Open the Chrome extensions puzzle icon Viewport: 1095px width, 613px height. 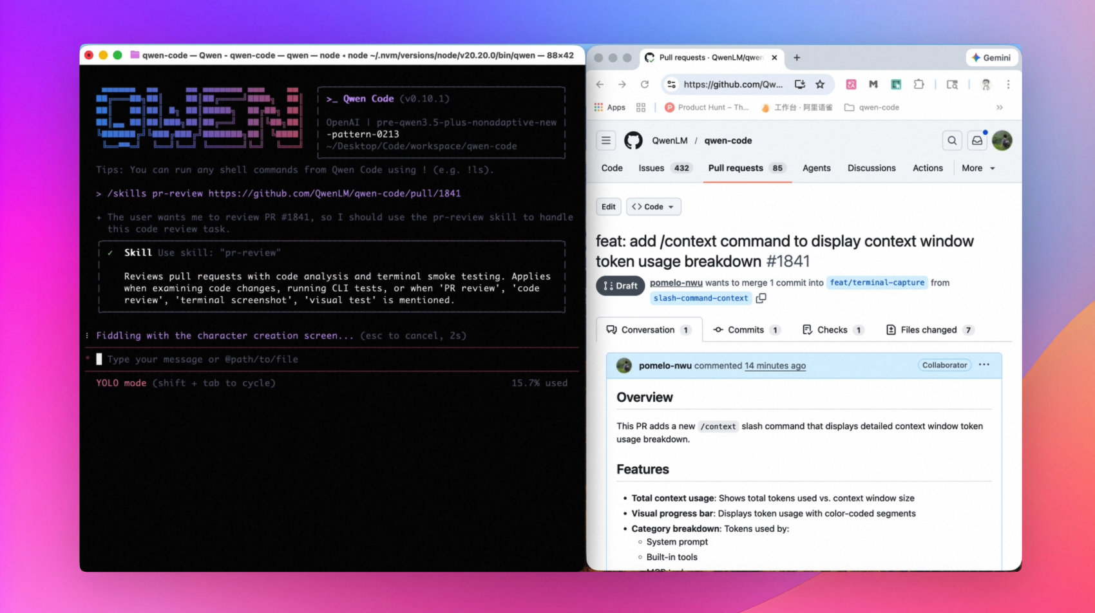[919, 84]
